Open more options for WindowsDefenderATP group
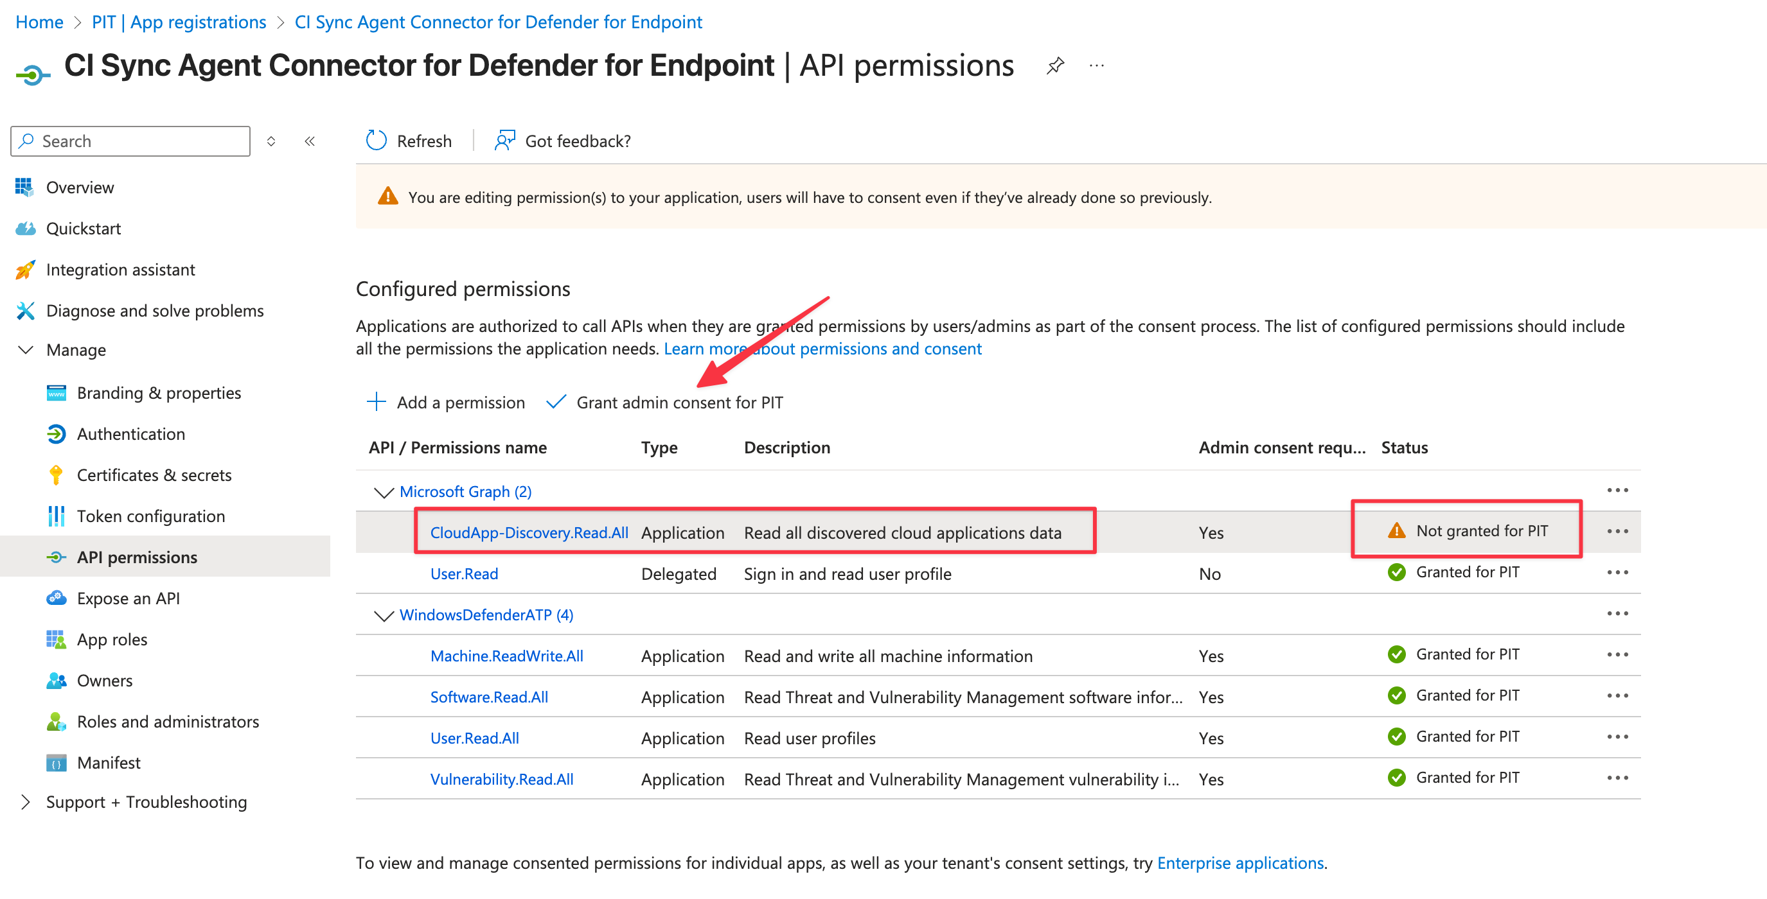 (1617, 614)
